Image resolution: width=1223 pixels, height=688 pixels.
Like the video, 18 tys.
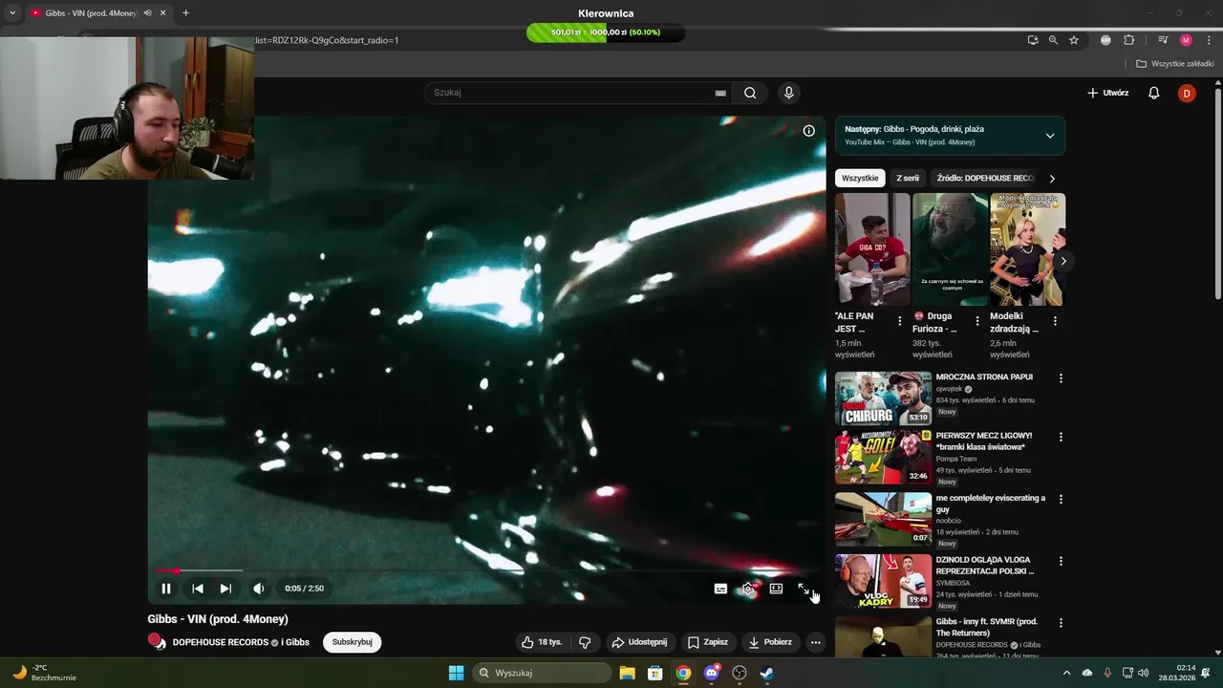coord(542,642)
